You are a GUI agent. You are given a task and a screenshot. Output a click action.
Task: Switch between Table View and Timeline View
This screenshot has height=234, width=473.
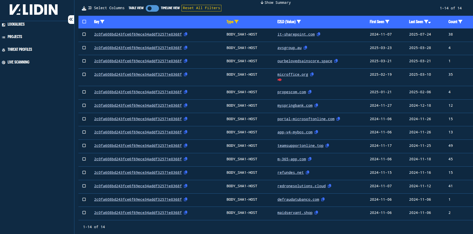(152, 8)
